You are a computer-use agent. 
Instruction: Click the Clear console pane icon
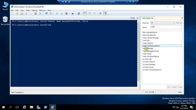(x=40, y=13)
